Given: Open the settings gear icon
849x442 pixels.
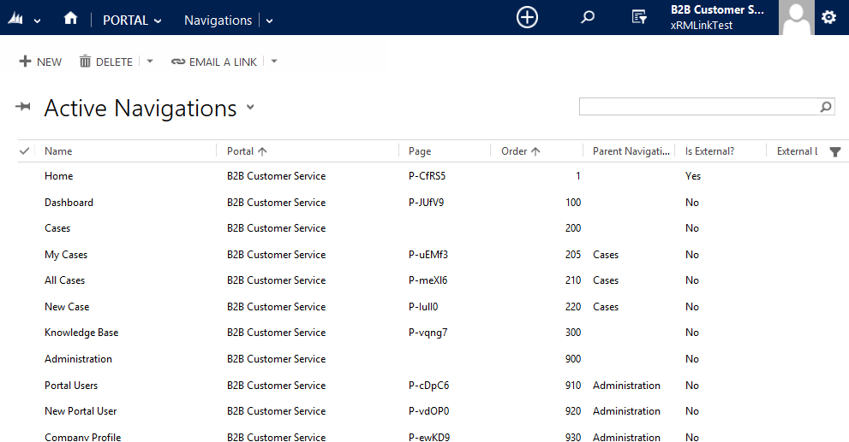Looking at the screenshot, I should coord(828,17).
